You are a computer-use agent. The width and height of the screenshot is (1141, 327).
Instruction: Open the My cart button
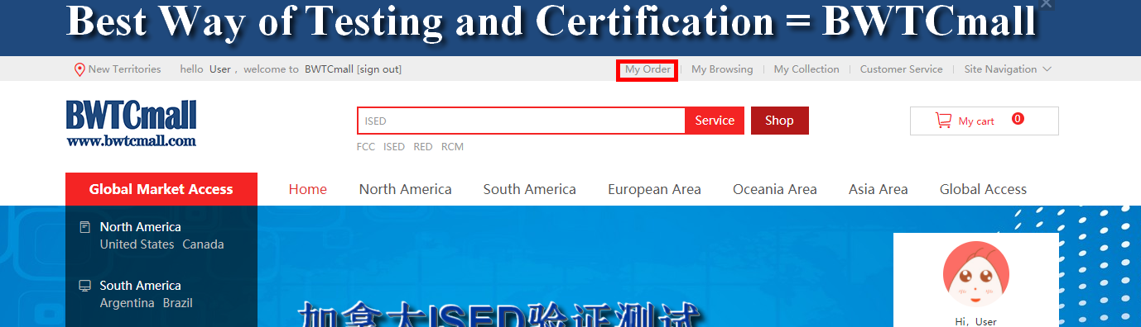[x=984, y=121]
